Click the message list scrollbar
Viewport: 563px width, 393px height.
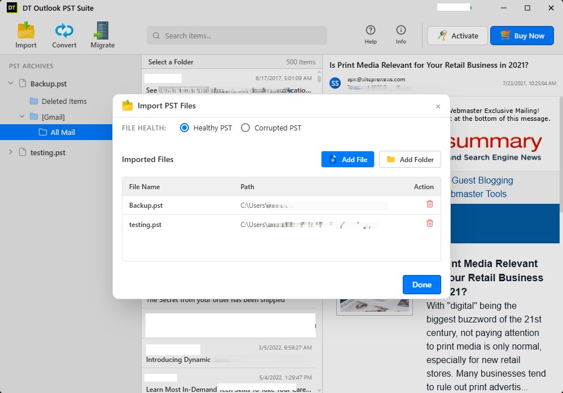pos(319,79)
